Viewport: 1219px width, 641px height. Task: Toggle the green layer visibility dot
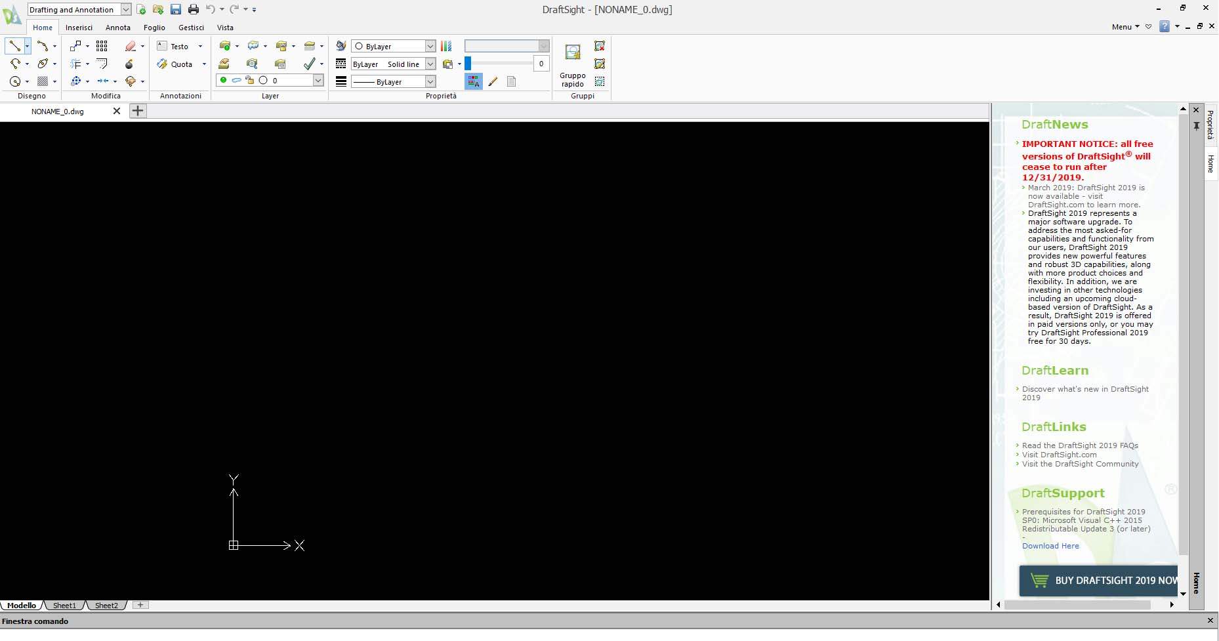tap(223, 80)
